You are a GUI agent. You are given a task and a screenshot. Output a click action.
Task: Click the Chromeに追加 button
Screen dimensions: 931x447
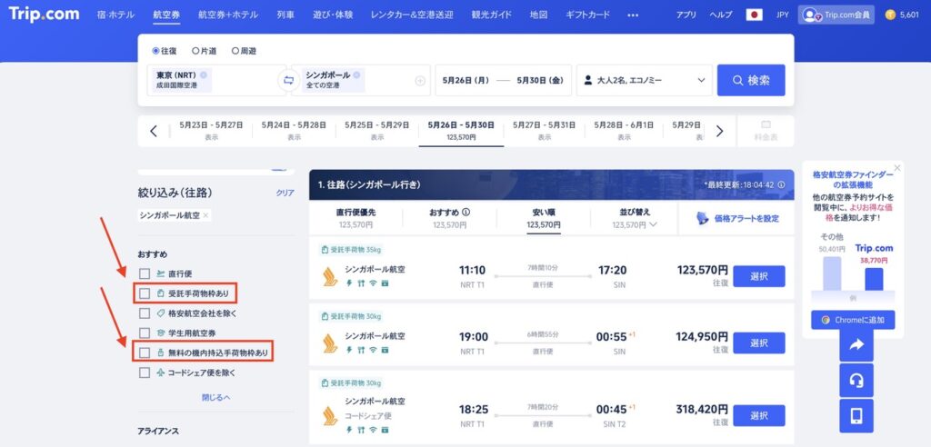(853, 320)
